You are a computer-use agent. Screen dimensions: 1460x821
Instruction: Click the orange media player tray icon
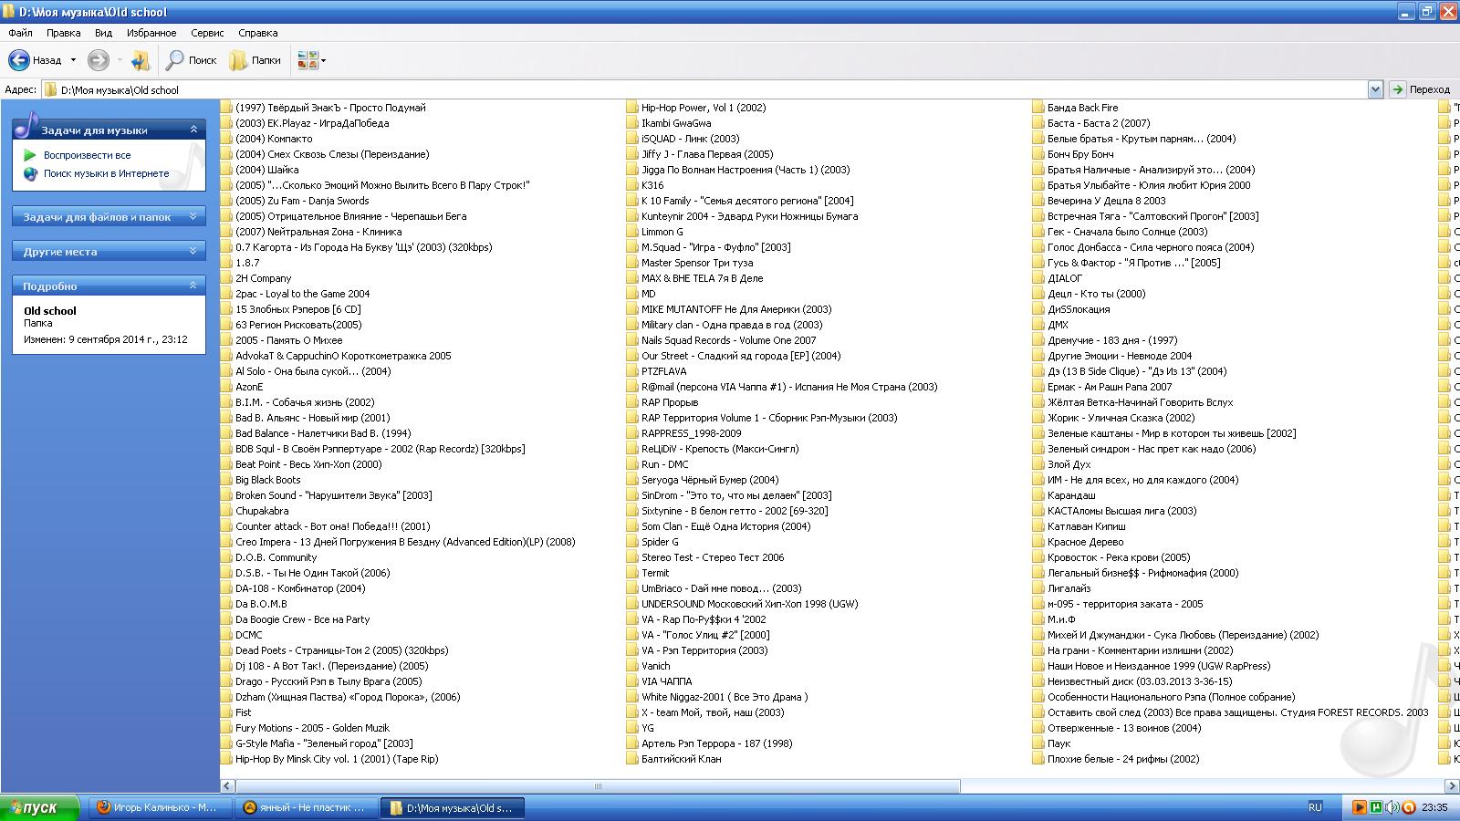click(1359, 807)
